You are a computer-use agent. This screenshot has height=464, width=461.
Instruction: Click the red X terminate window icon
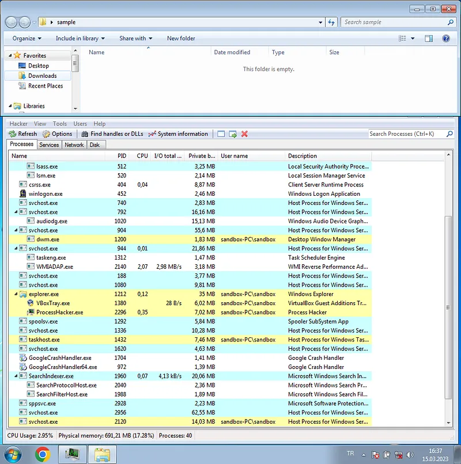coord(244,134)
